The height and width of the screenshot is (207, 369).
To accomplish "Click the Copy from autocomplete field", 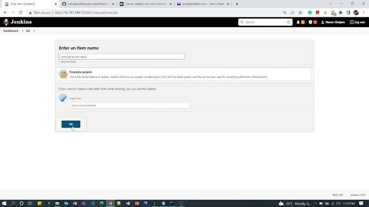I will click(129, 105).
